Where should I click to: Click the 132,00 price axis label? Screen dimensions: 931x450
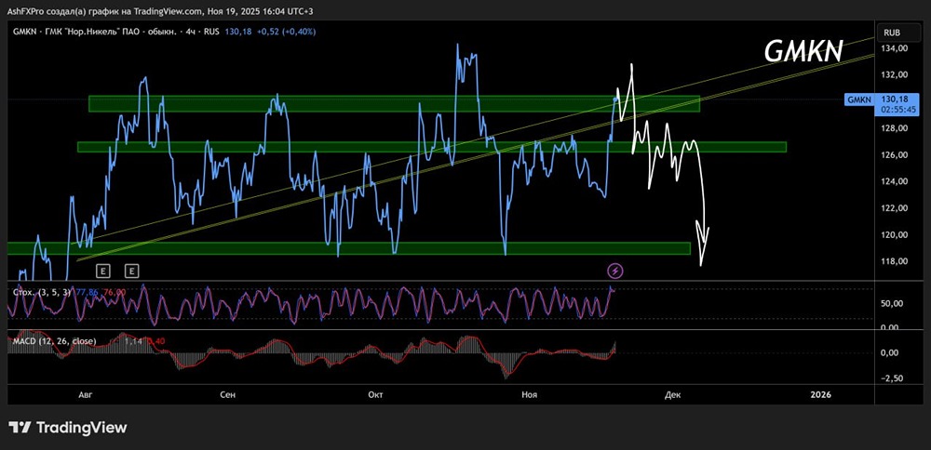click(896, 75)
